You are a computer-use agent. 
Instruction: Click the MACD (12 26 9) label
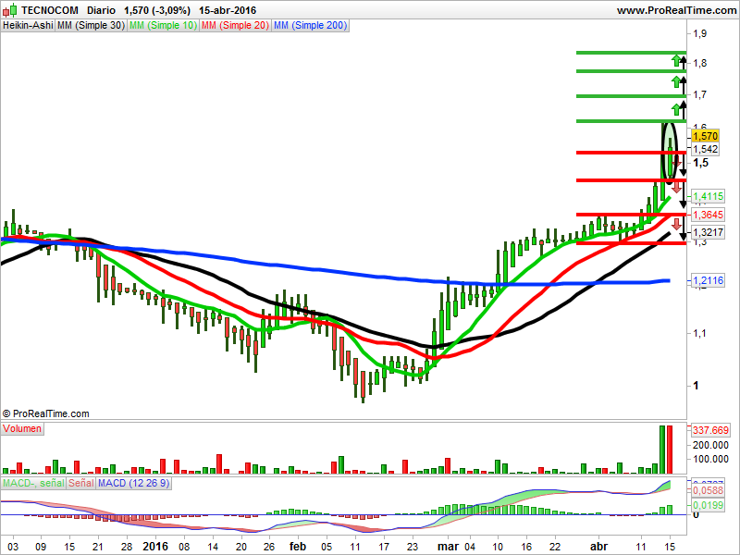(x=133, y=483)
